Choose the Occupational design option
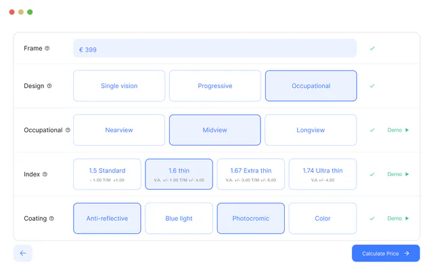The width and height of the screenshot is (433, 273). pos(311,86)
